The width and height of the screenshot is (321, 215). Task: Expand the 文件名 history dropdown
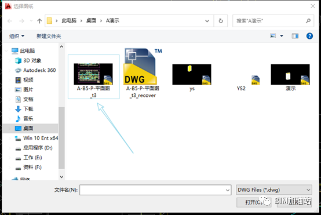(x=228, y=190)
